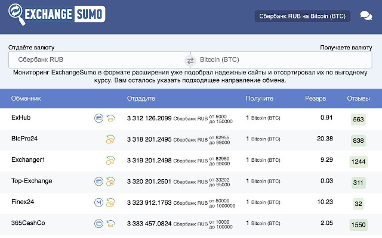
Task: Click the ExchangeSumo logo
Action: click(57, 14)
